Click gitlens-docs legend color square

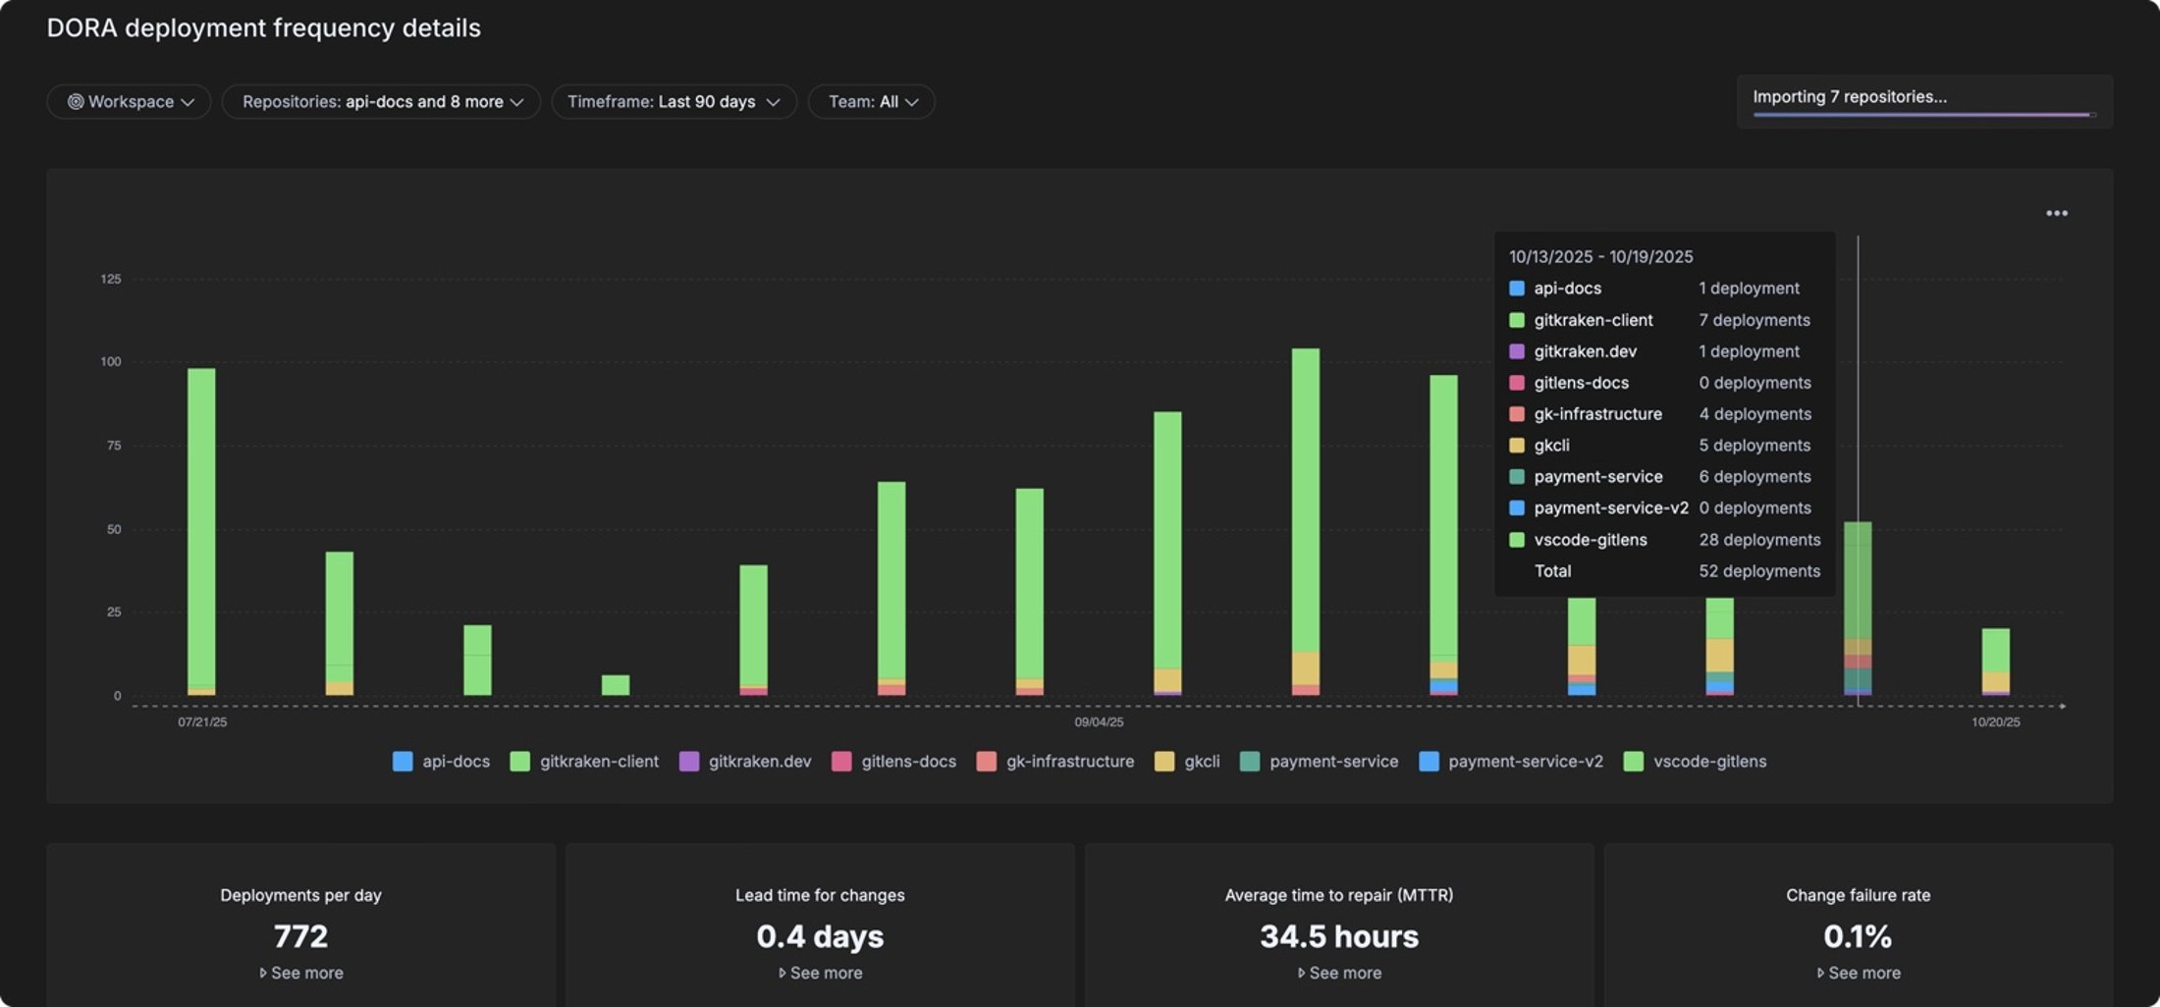pyautogui.click(x=841, y=762)
